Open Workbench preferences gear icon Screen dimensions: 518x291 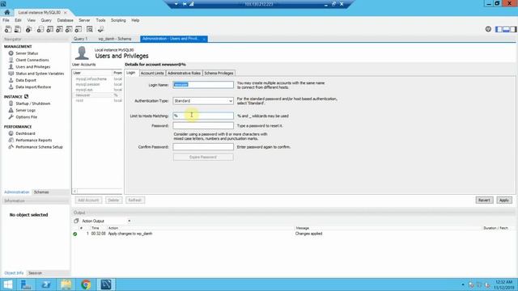tap(488, 29)
